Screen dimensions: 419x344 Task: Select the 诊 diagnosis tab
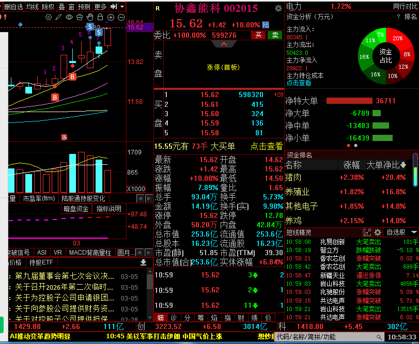click(174, 318)
